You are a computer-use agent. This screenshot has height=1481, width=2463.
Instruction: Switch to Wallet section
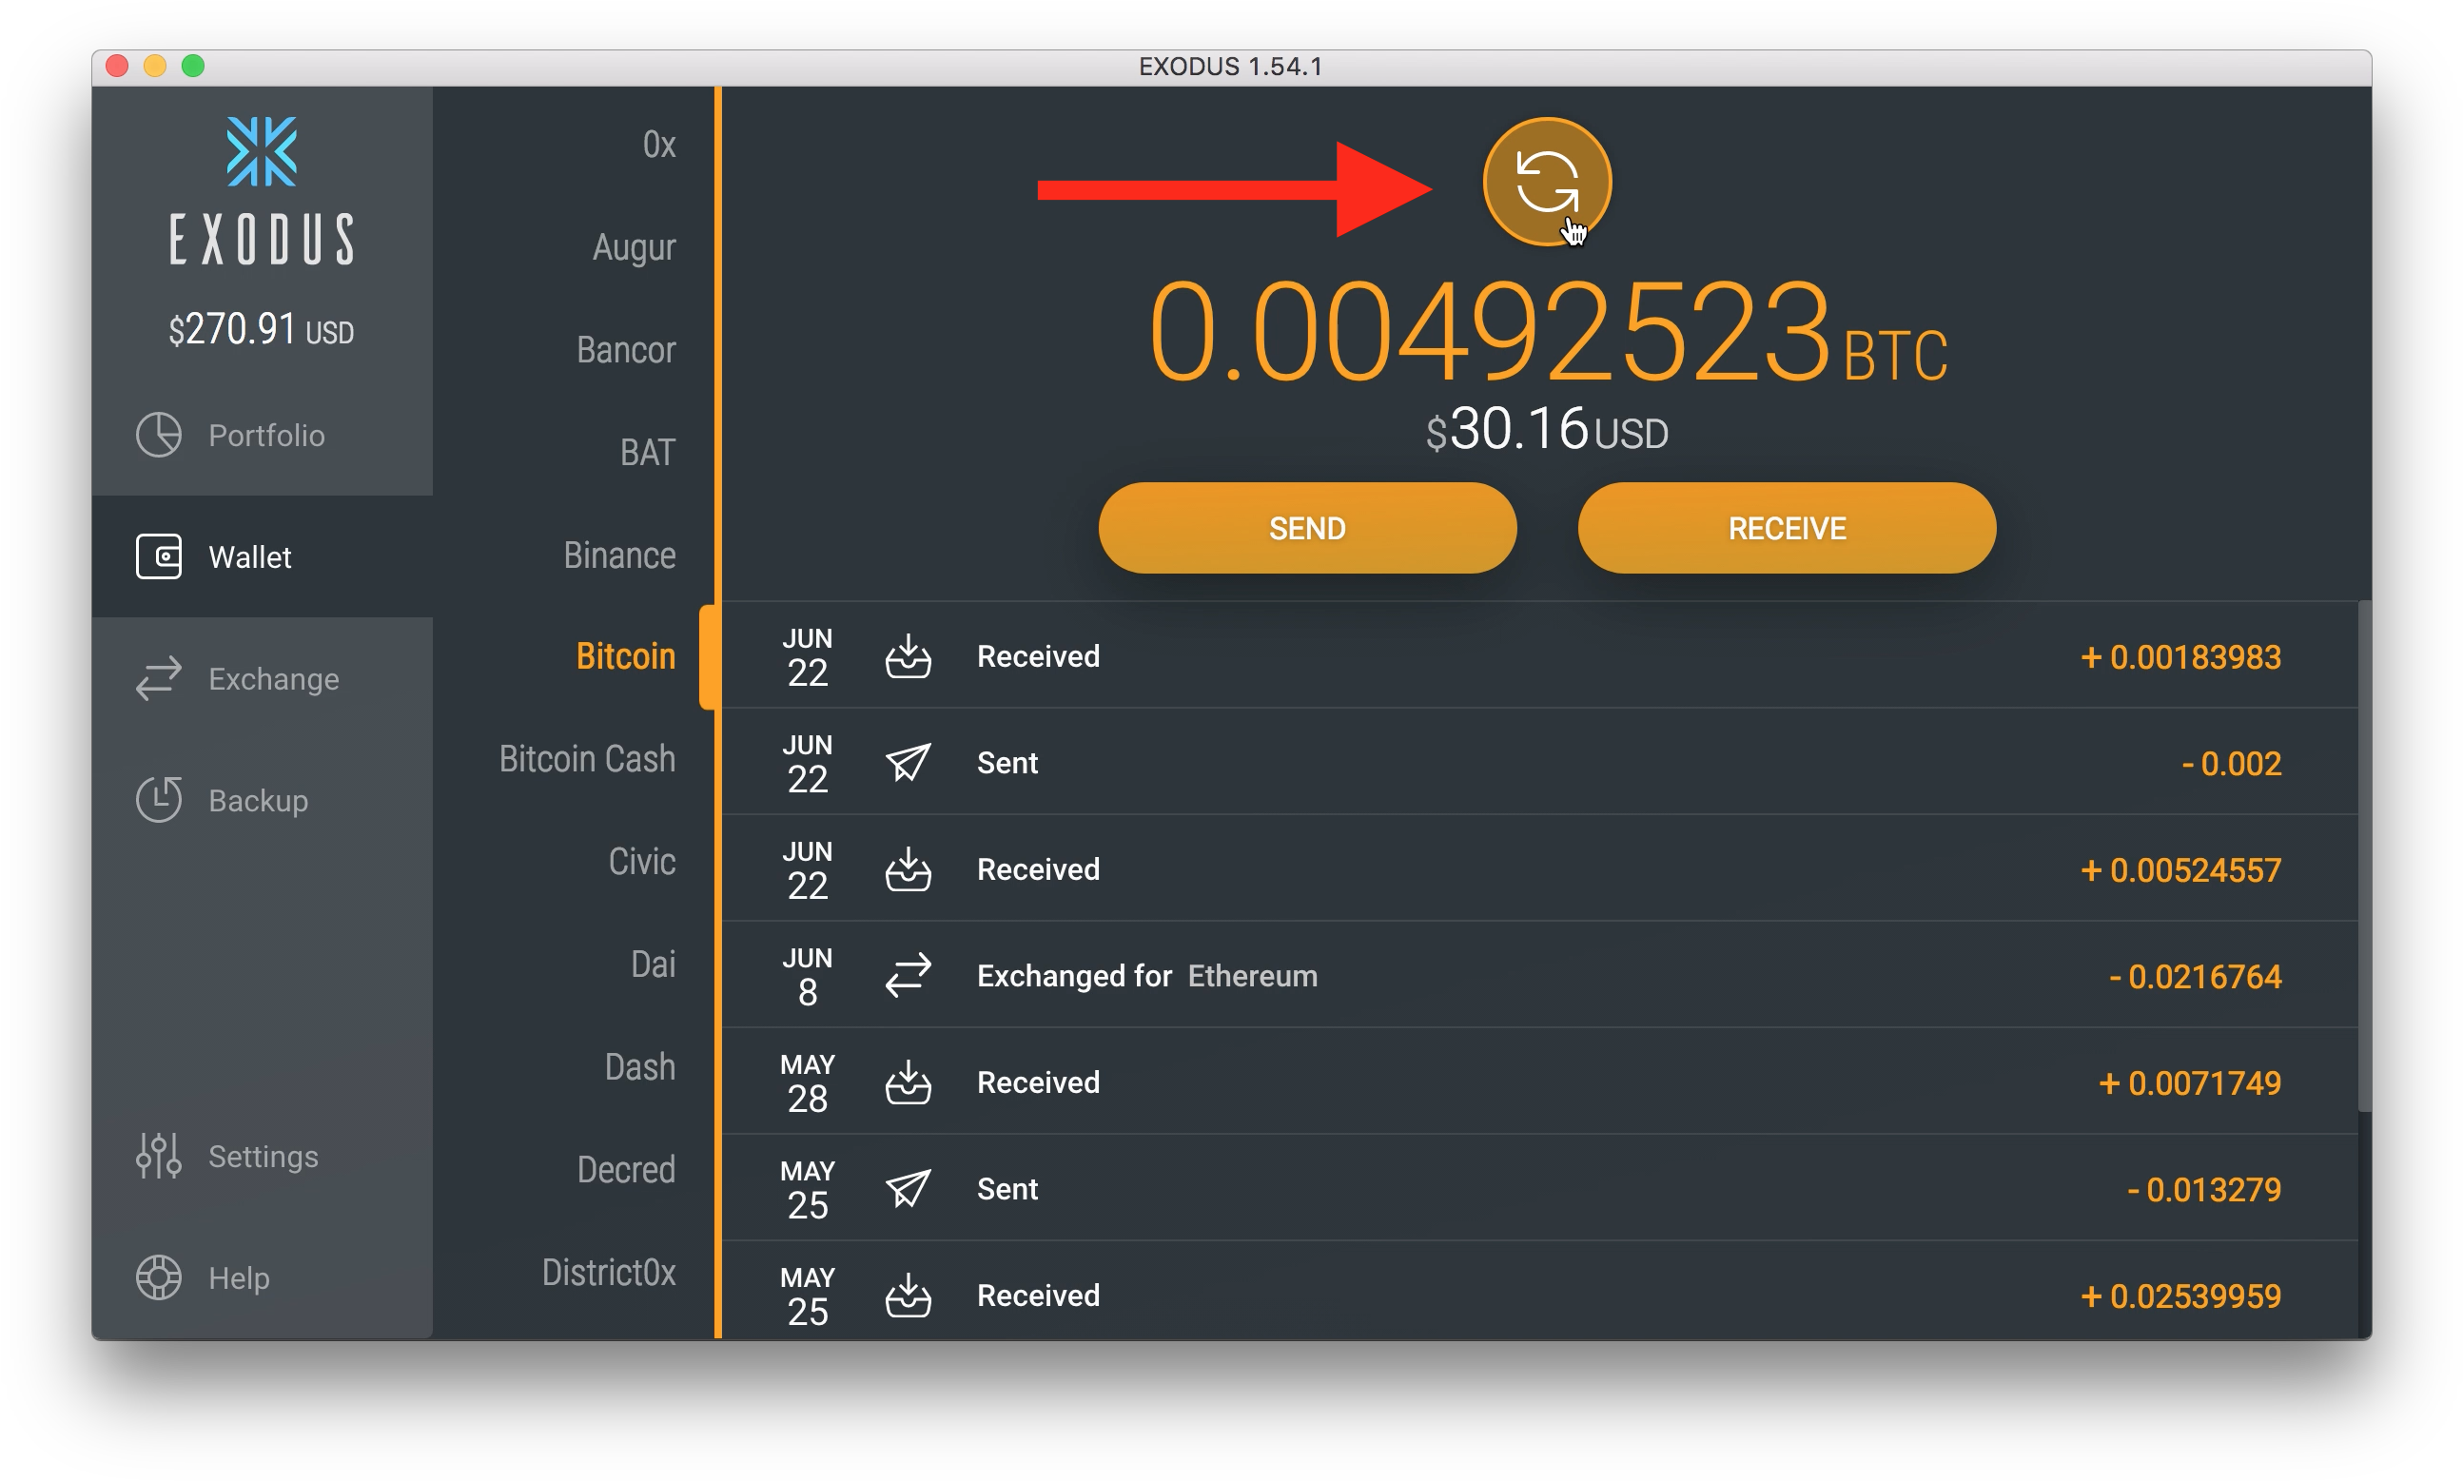[263, 555]
